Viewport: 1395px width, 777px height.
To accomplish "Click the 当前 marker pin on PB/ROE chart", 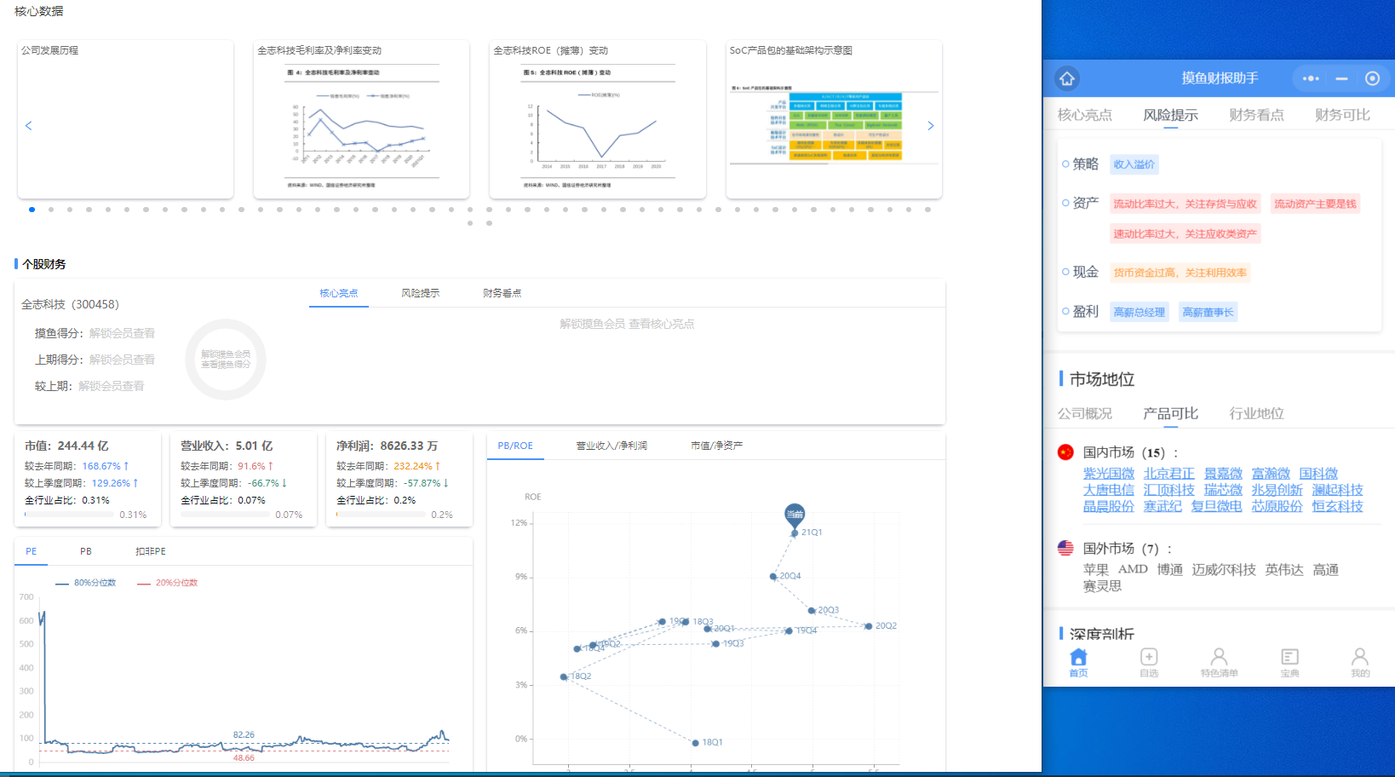I will click(794, 514).
